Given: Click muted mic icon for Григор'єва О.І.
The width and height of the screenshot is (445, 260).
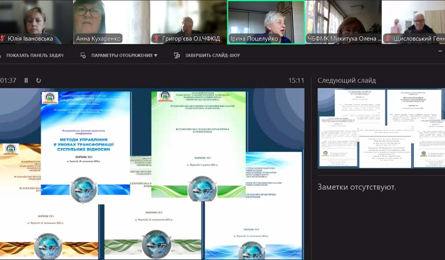Looking at the screenshot, I should [157, 38].
